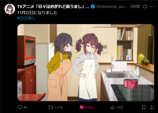Toggle the bookmark icon for this post
This screenshot has height=113, width=158.
pyautogui.click(x=144, y=107)
